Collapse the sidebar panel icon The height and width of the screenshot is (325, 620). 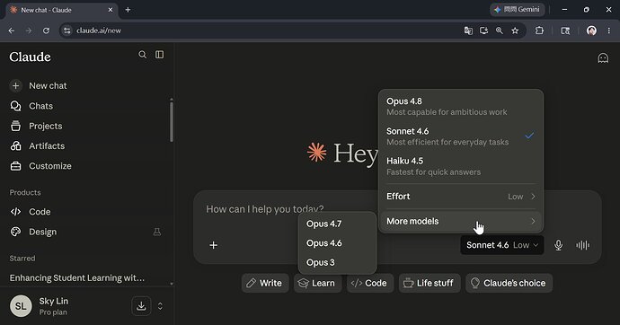pos(159,55)
